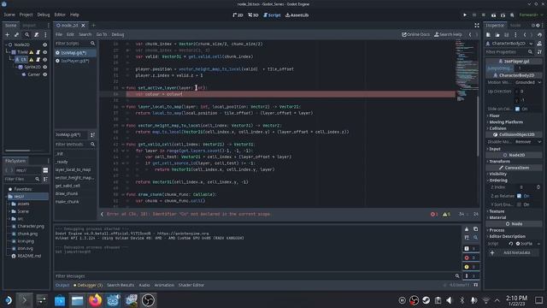Toggle the Z as Relative checkbox

point(519,196)
